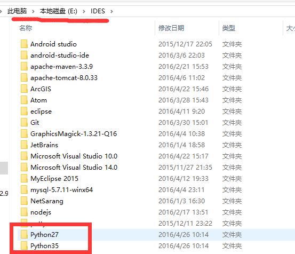Click the nodejs folder icon

[24, 212]
